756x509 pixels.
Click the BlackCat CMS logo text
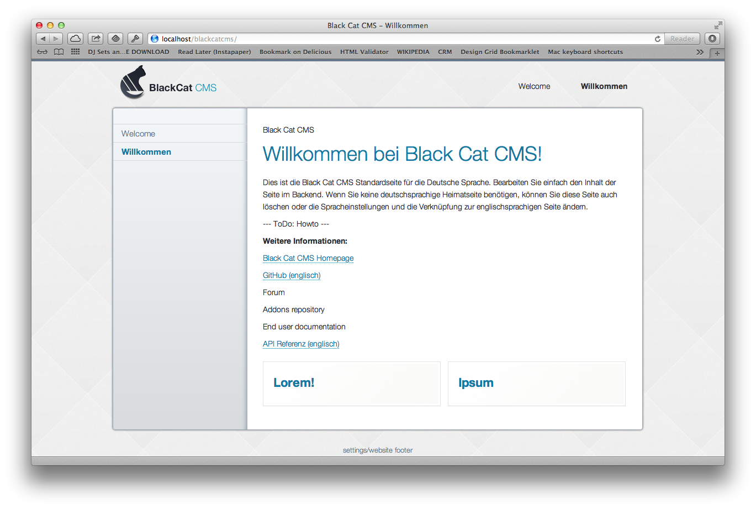click(183, 88)
